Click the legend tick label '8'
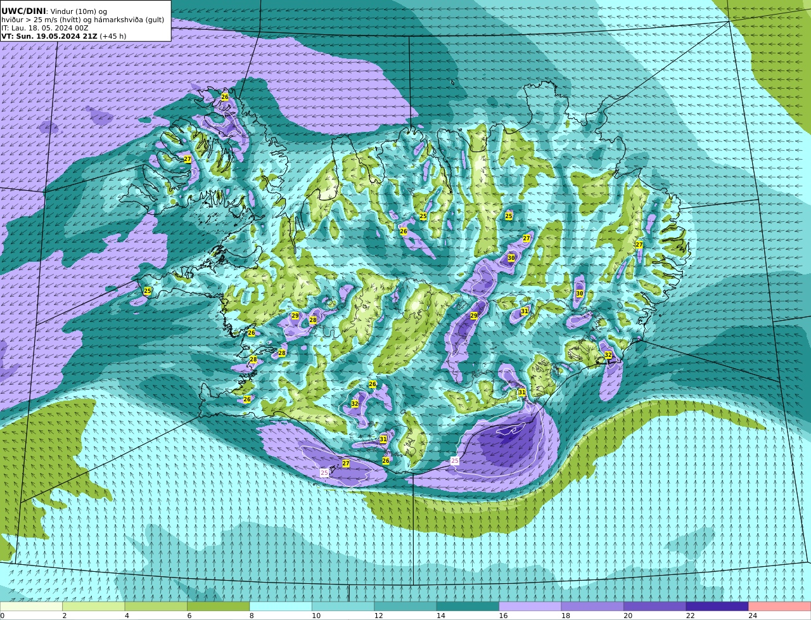811x620 pixels. pos(252,616)
